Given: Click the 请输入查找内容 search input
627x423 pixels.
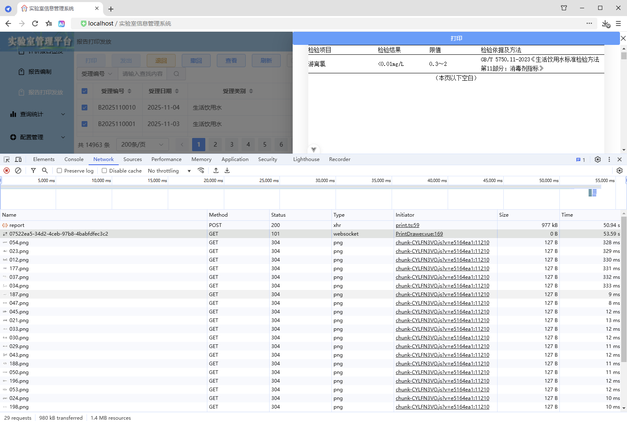Looking at the screenshot, I should [x=143, y=74].
